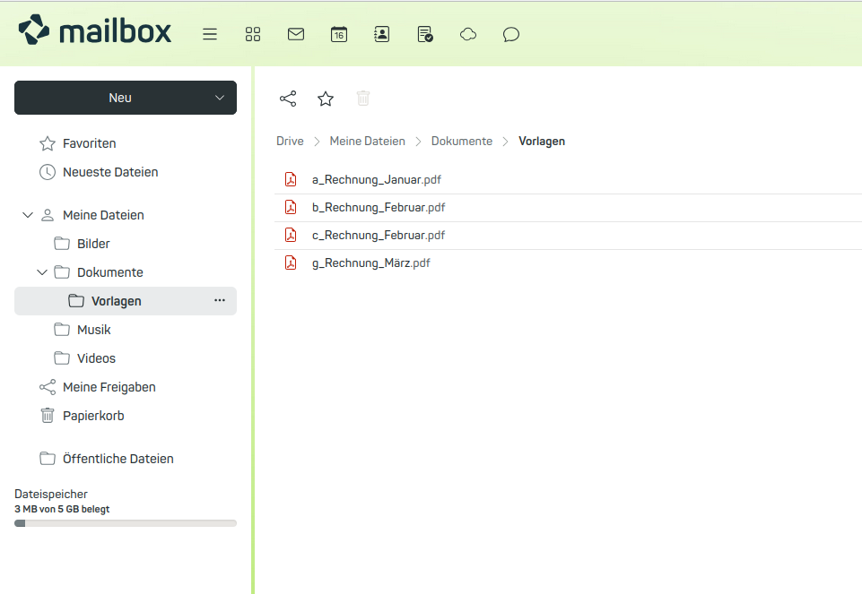
Task: Click PDF icon of a_Rechnung_Januar.pdf
Action: [x=291, y=179]
